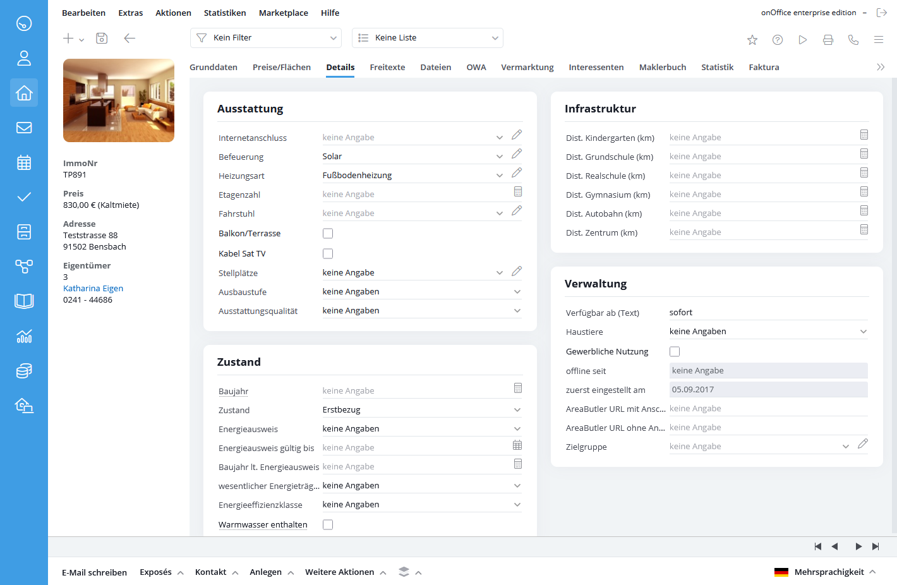897x585 pixels.
Task: Expand Energieeffizienzklasse dropdown
Action: [517, 505]
